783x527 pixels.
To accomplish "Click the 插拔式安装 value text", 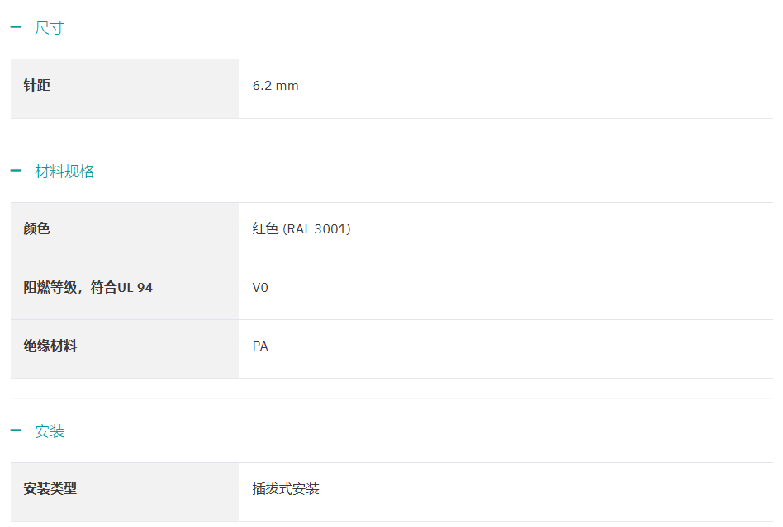I will pyautogui.click(x=286, y=489).
